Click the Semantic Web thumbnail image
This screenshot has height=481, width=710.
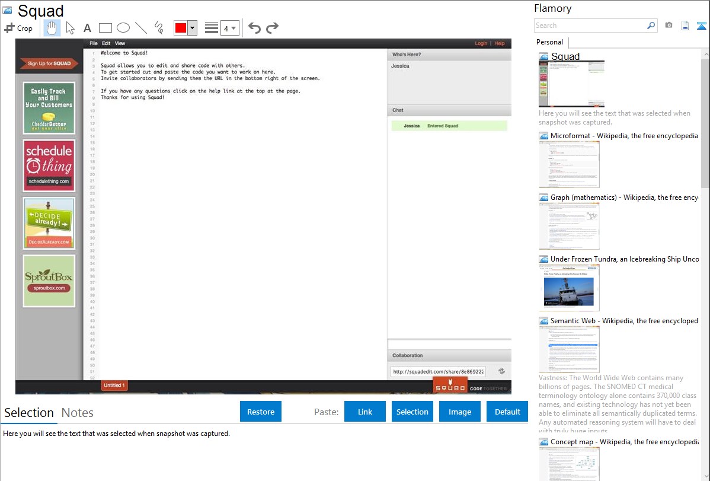point(569,349)
